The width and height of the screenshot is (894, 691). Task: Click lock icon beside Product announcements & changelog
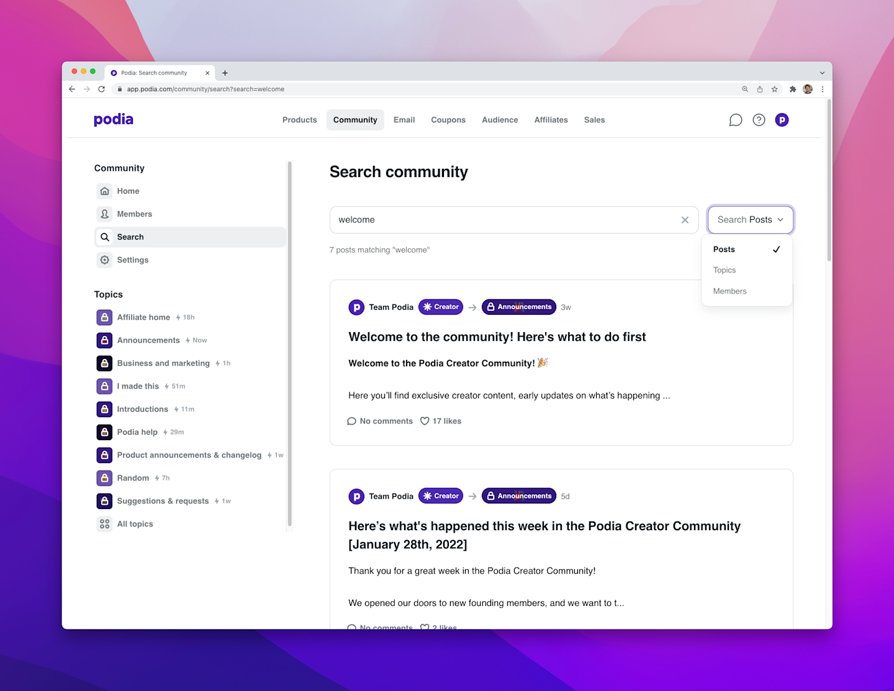(x=104, y=455)
